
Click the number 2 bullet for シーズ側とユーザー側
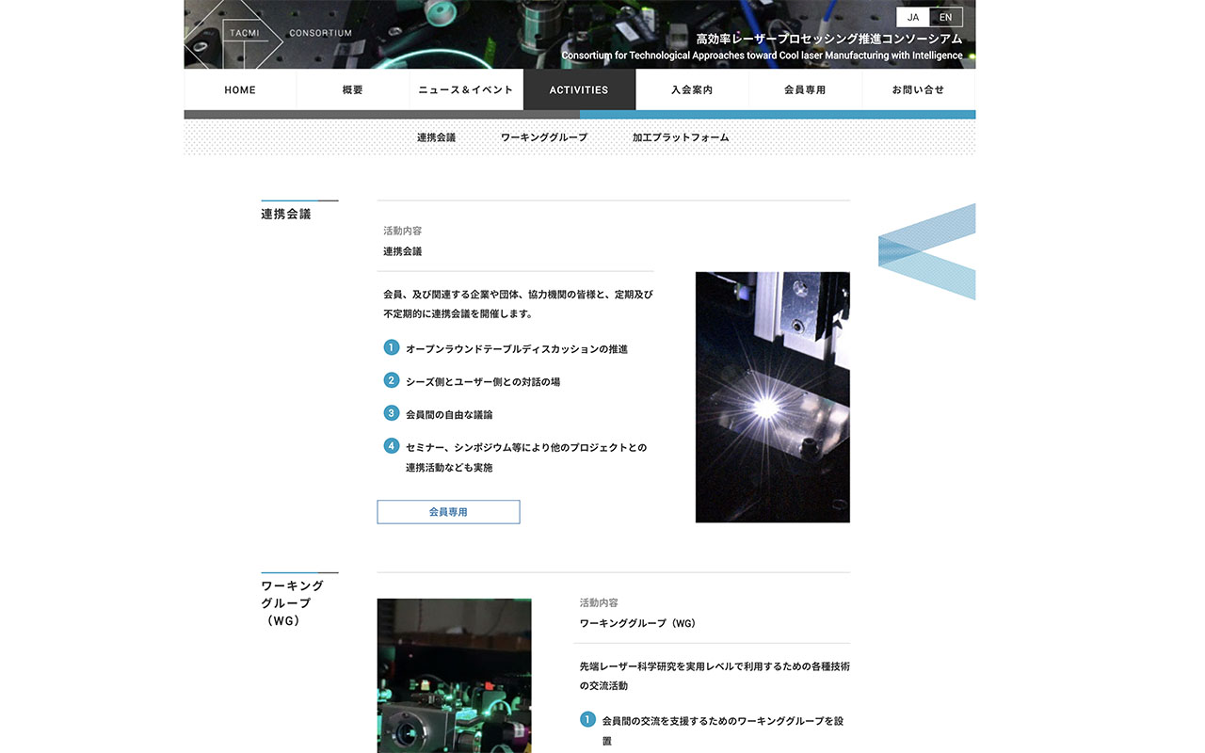[392, 380]
